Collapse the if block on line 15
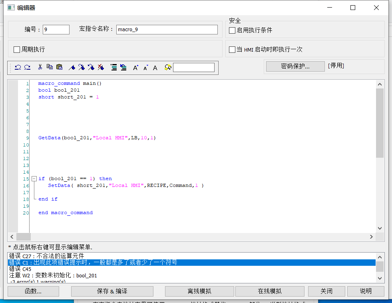 click(34, 179)
